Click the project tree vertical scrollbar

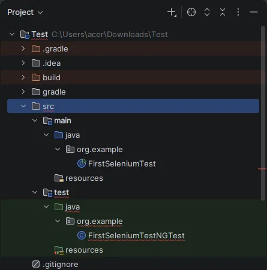coord(263,113)
